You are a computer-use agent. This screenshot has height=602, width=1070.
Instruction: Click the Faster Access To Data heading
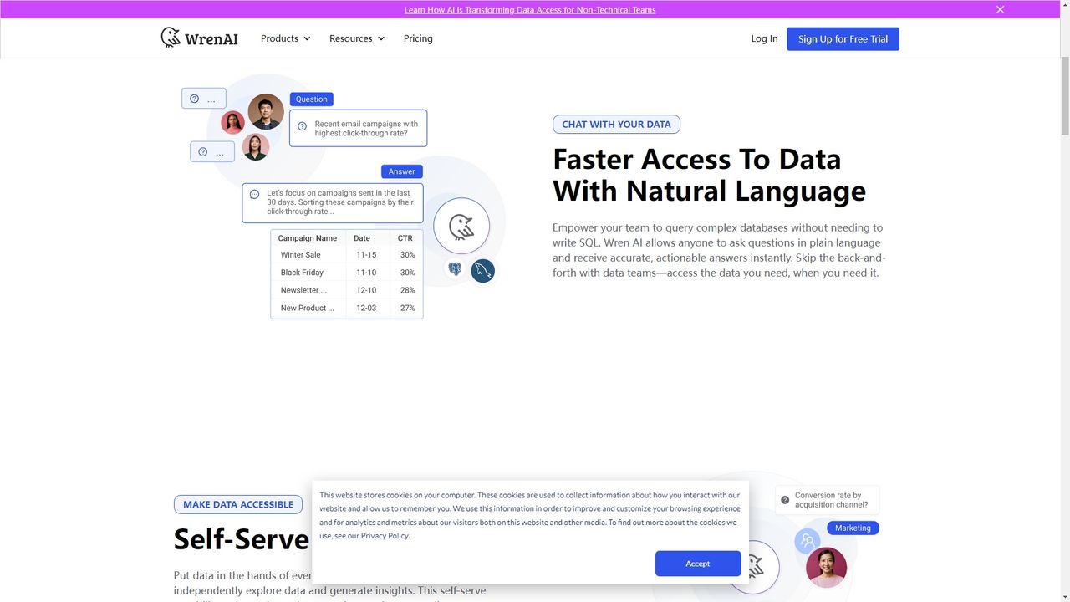coord(709,175)
